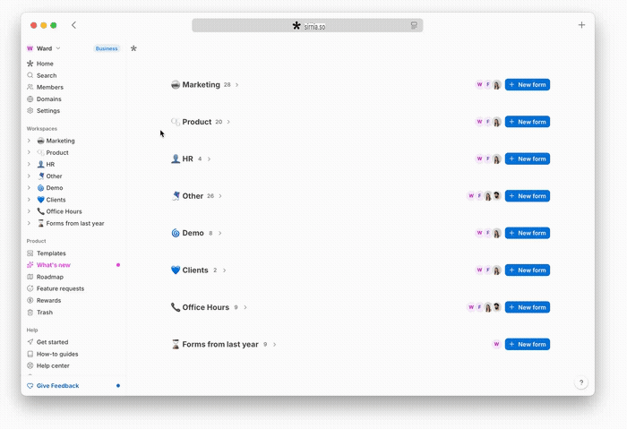Click the Rewards label in the sidebar

[x=48, y=300]
